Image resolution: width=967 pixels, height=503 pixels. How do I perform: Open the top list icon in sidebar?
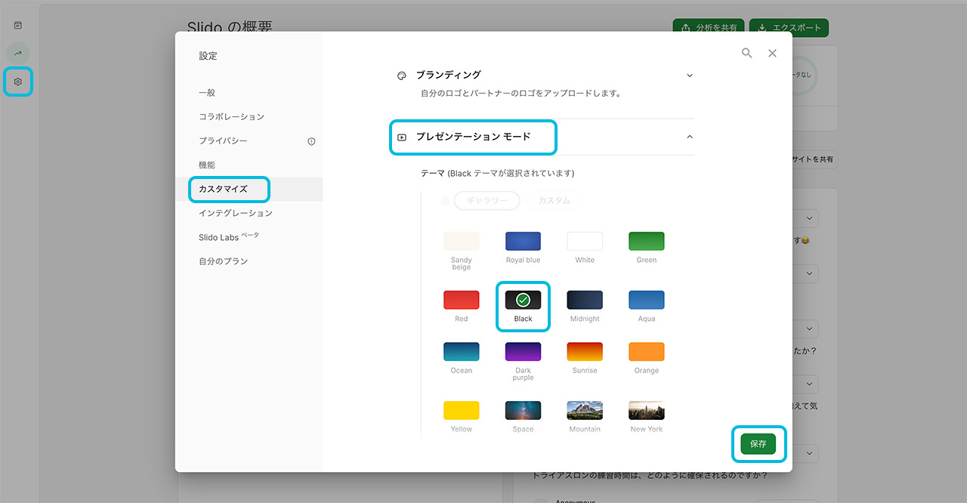(x=18, y=25)
